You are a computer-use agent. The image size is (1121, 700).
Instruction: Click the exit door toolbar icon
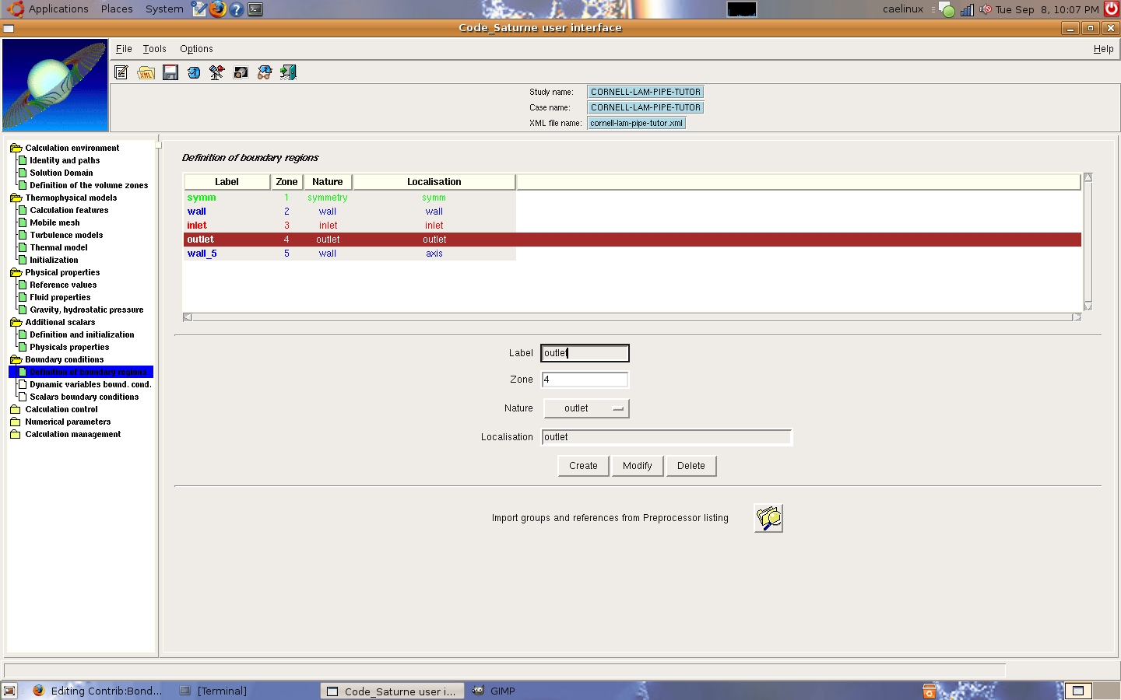click(288, 72)
